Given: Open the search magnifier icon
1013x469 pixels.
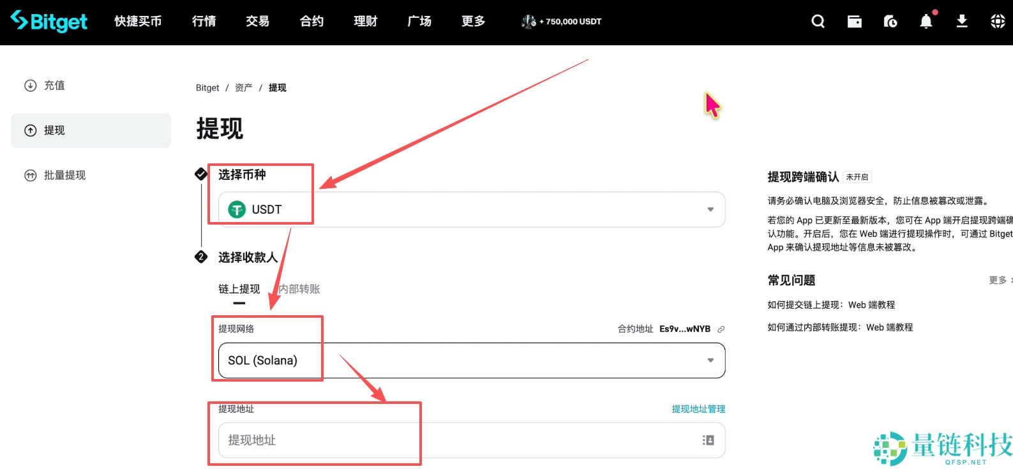Looking at the screenshot, I should pos(818,22).
